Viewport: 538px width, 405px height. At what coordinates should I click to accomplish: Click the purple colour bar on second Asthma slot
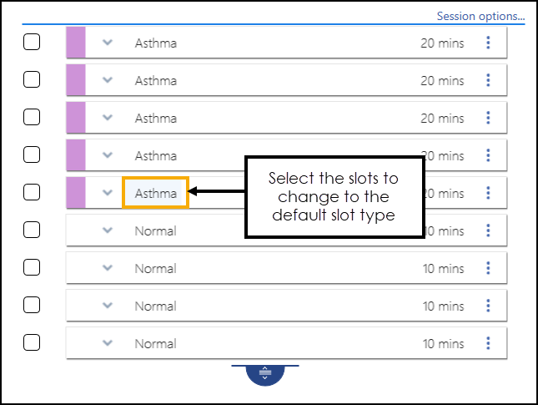76,80
